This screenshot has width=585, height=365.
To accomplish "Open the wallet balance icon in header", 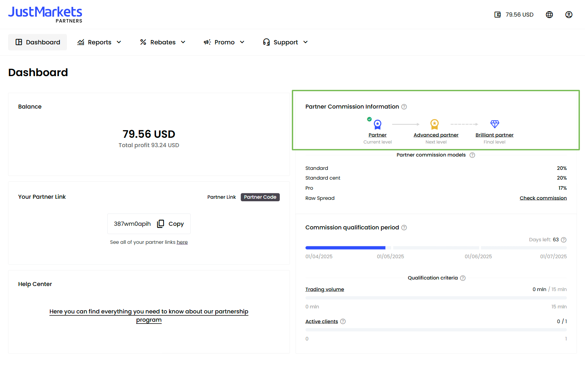I will pos(498,15).
